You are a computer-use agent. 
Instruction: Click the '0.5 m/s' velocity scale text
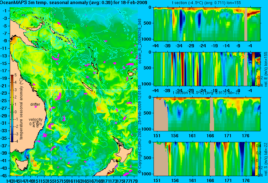[x=36, y=124]
